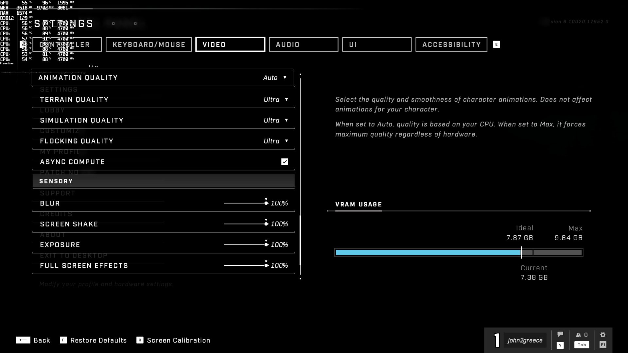
Task: Open the Animation Quality dropdown
Action: pos(275,78)
